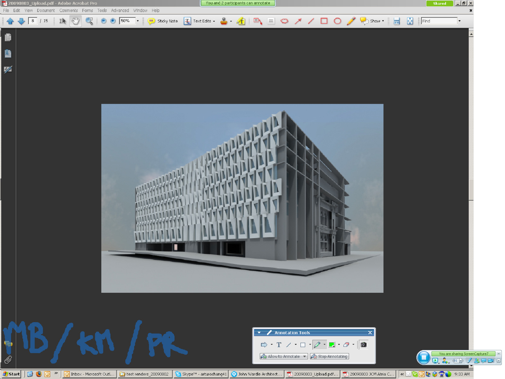505x379 pixels.
Task: Pick the red Line drawing tool
Action: pos(311,21)
